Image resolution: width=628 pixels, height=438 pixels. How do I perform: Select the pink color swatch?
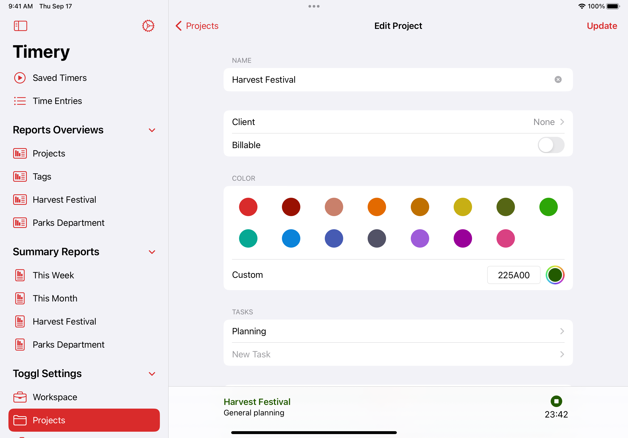coord(505,238)
